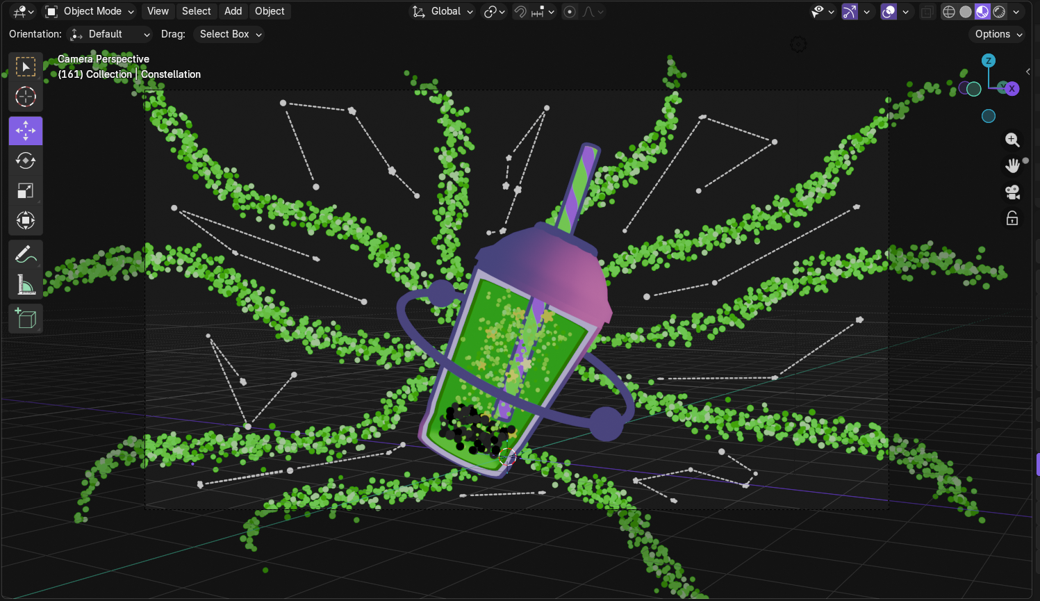Open the Options dropdown
Image resolution: width=1040 pixels, height=601 pixels.
(998, 34)
